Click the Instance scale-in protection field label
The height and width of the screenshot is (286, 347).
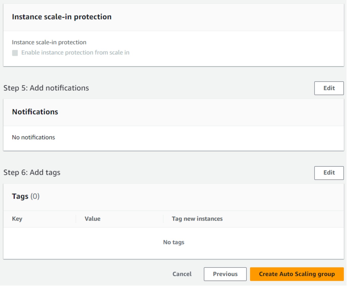(49, 42)
